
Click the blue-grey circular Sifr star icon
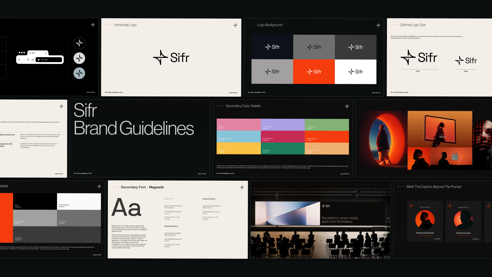coord(79,73)
